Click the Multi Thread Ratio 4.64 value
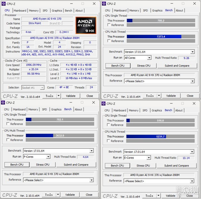The width and height of the screenshot is (201, 199). coord(85,157)
